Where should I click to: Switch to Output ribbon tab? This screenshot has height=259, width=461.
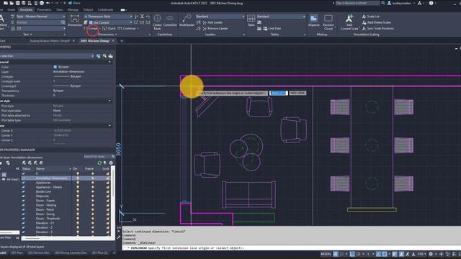(x=88, y=9)
